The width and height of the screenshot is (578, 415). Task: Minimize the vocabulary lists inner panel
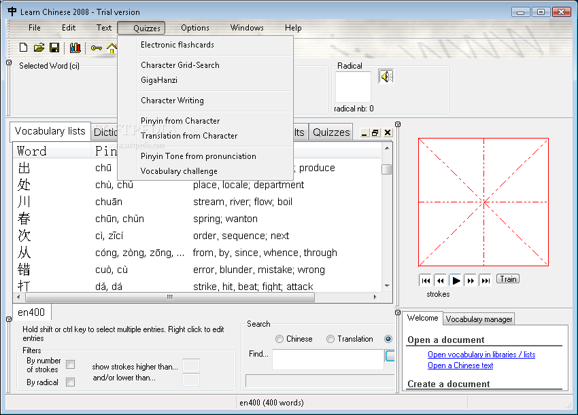(364, 133)
